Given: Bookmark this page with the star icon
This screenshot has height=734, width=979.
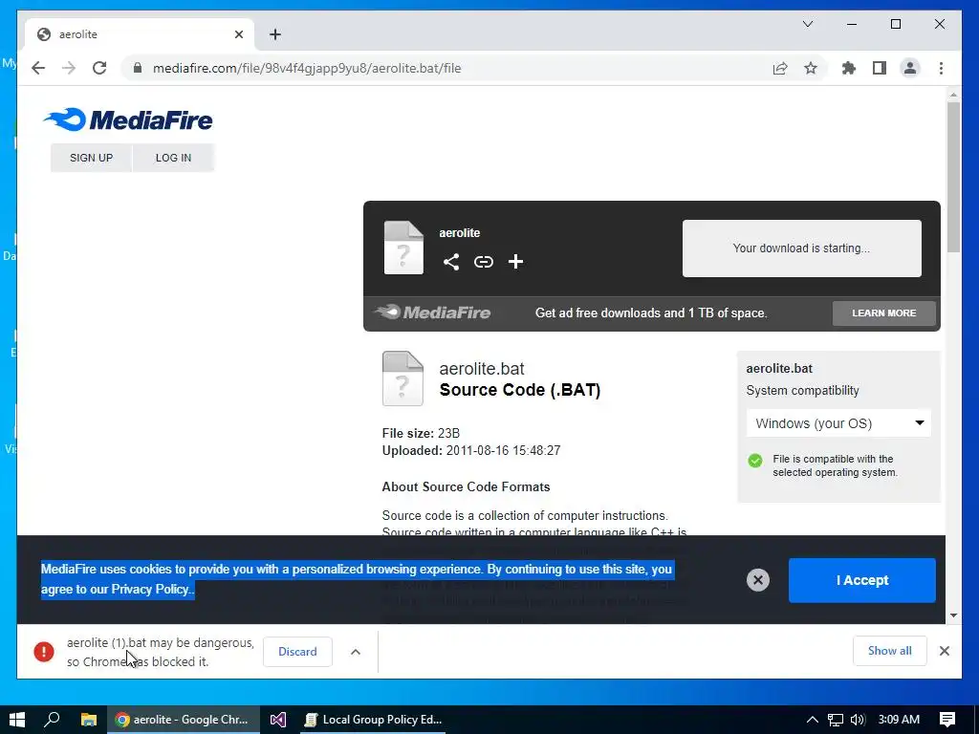Looking at the screenshot, I should [x=811, y=68].
